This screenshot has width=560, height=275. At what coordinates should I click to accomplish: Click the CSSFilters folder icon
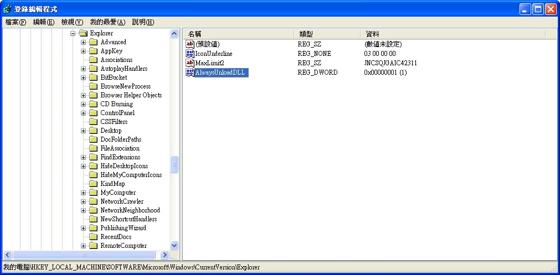[93, 122]
